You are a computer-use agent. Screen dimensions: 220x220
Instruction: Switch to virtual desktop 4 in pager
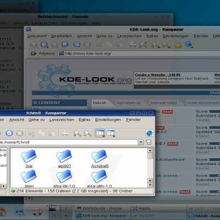[x=66, y=216]
